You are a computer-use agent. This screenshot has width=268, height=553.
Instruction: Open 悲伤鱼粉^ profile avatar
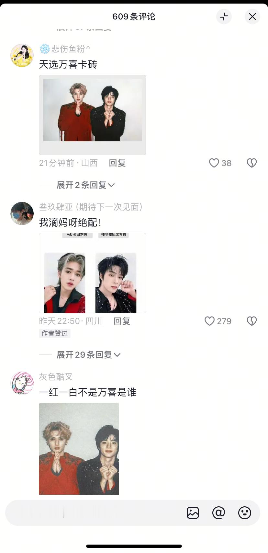point(22,55)
